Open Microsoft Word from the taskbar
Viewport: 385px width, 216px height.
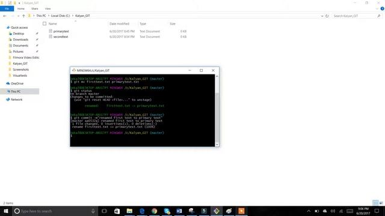179,211
